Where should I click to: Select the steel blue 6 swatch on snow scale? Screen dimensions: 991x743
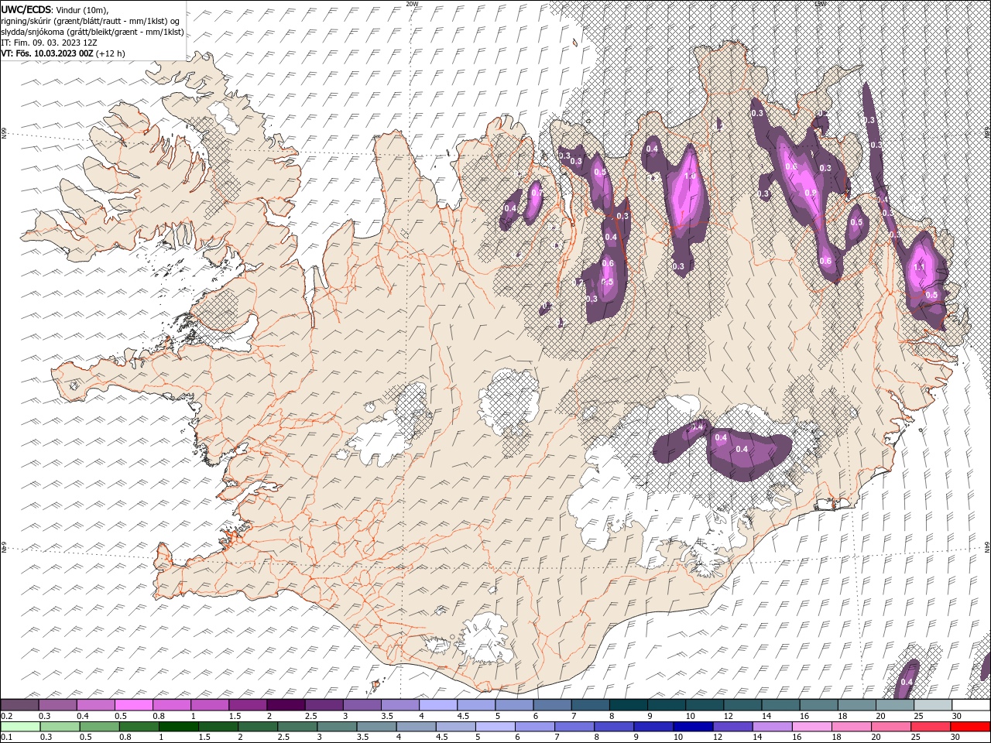pyautogui.click(x=552, y=705)
